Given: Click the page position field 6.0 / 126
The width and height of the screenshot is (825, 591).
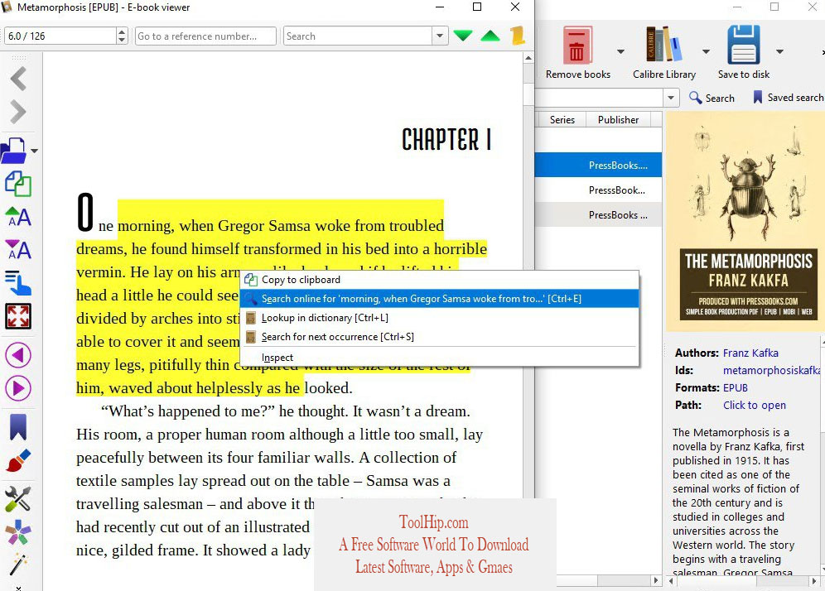Looking at the screenshot, I should pyautogui.click(x=60, y=36).
